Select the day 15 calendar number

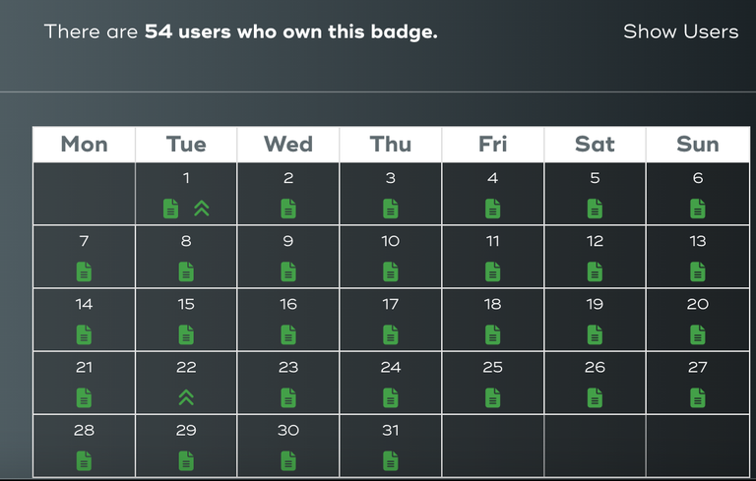tap(186, 304)
